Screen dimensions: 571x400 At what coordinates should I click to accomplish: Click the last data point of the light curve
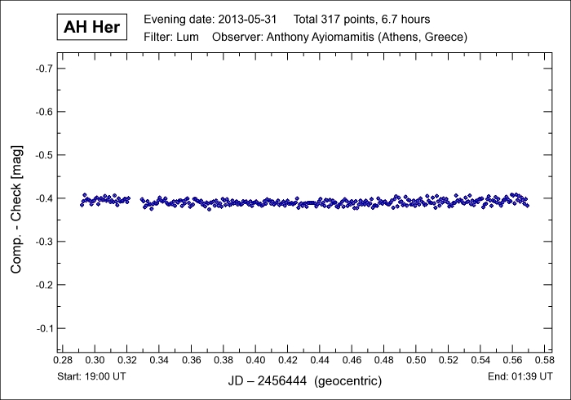(528, 205)
